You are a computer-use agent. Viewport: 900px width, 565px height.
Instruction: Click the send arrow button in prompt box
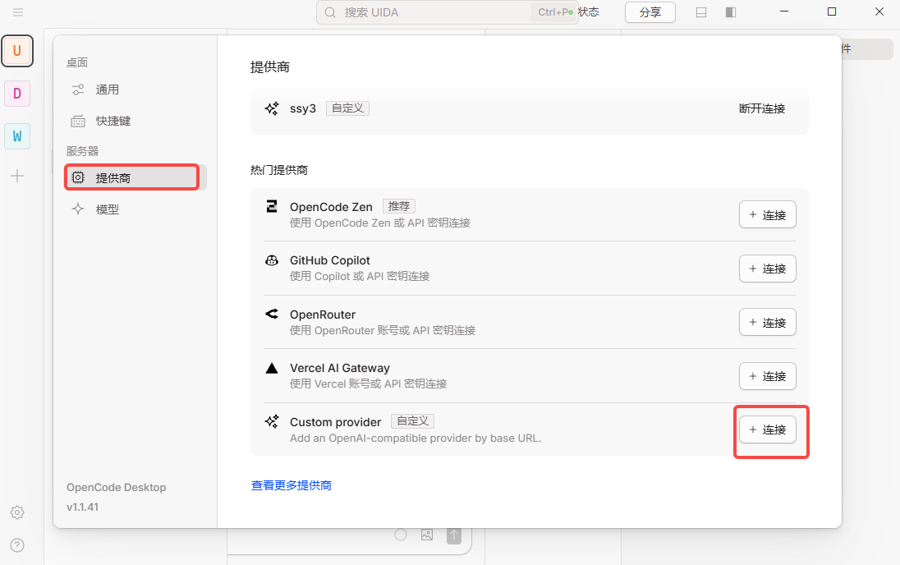[454, 535]
